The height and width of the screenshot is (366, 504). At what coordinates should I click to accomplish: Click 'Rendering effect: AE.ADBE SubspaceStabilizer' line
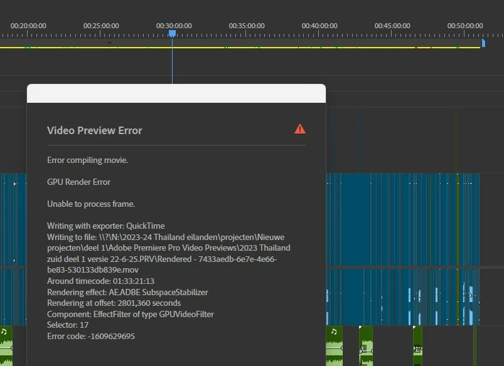127,292
